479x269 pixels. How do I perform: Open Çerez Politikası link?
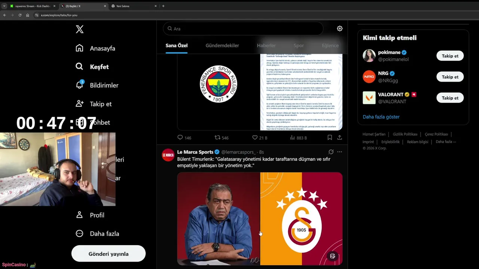pos(436,134)
